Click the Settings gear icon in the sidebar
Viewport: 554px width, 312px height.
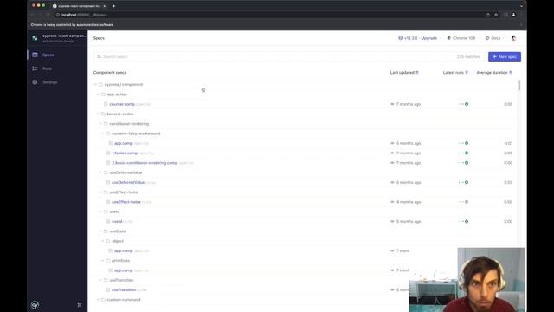(x=35, y=82)
